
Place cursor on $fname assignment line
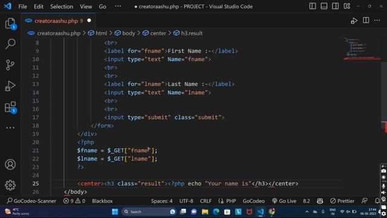117,150
